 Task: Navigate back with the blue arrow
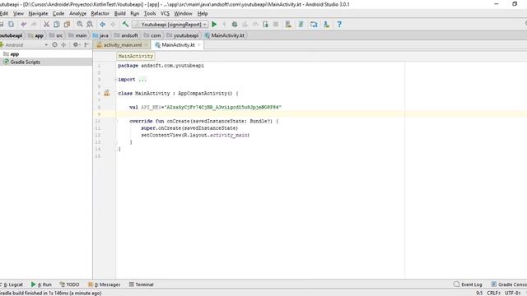click(x=102, y=24)
